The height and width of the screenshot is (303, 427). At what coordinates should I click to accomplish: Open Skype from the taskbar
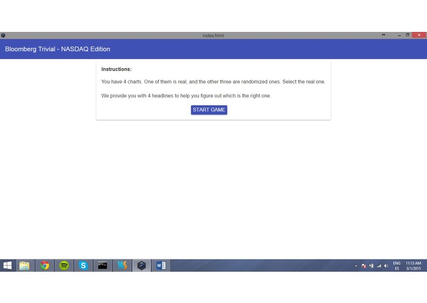coord(84,266)
